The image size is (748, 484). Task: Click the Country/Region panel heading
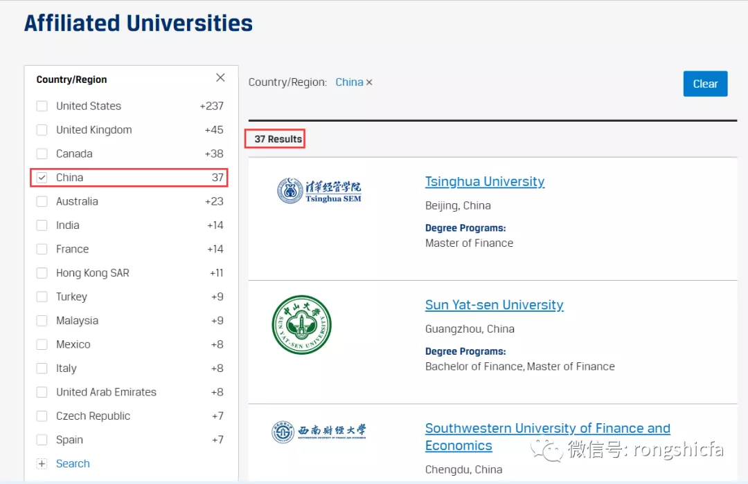[x=71, y=80]
